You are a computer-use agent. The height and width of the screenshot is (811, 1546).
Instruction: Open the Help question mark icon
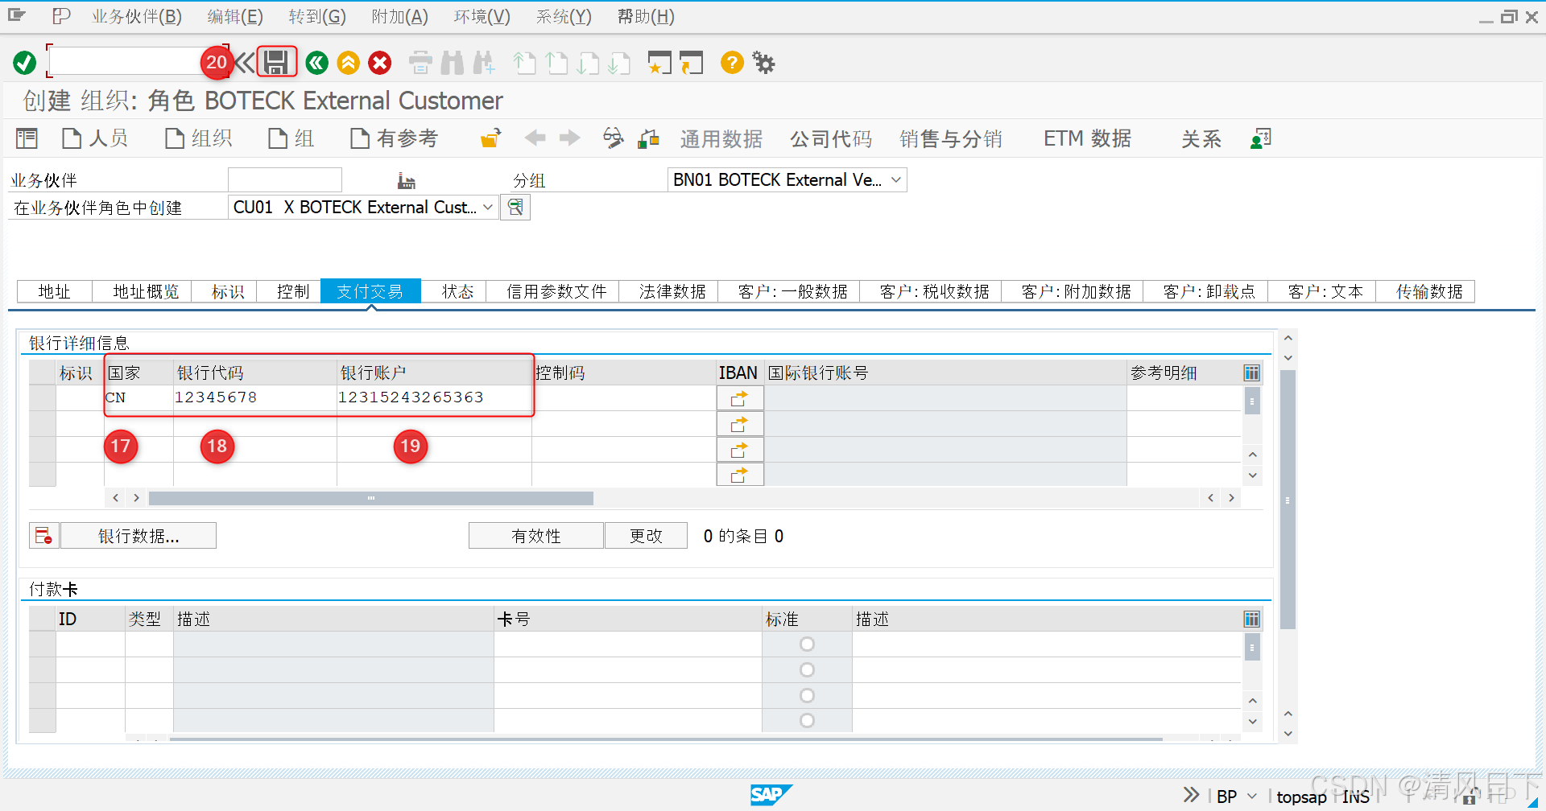pos(731,62)
